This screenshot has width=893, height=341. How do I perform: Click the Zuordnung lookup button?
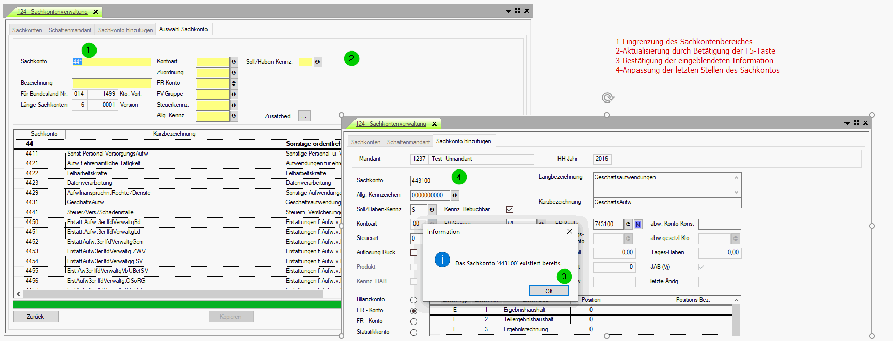[234, 73]
